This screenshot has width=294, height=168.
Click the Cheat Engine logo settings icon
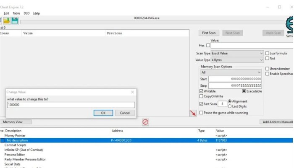pyautogui.click(x=289, y=24)
